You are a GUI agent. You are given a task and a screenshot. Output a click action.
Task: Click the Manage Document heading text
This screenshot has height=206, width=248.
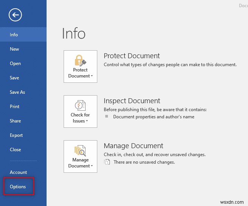[x=133, y=146]
